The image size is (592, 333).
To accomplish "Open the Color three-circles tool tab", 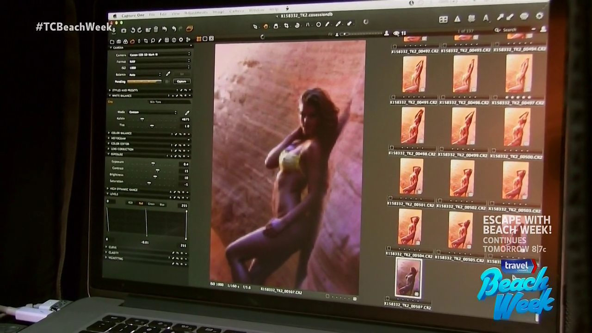I will tap(125, 41).
